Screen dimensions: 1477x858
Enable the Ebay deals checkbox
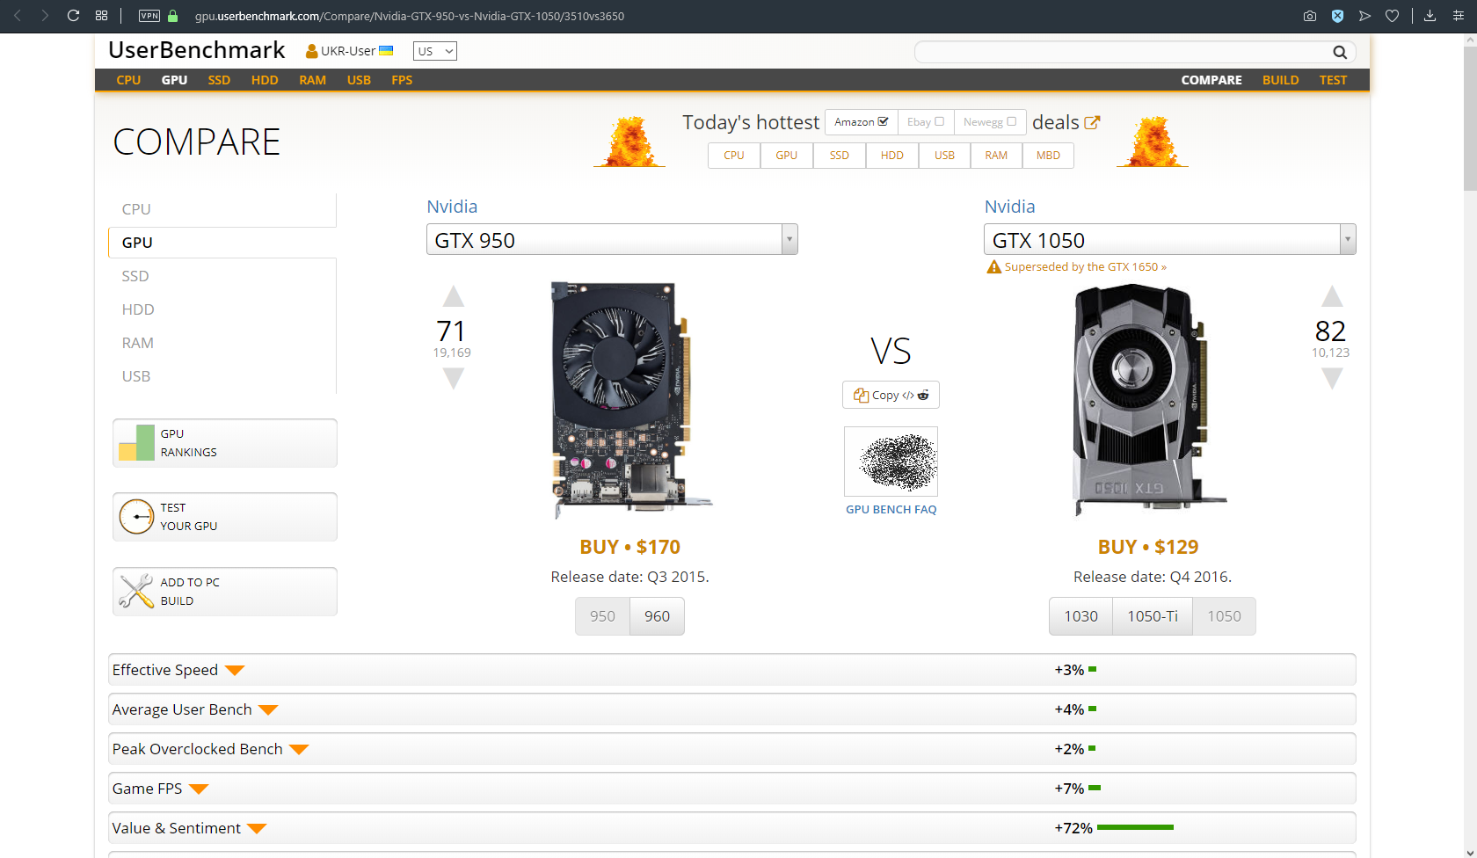pyautogui.click(x=939, y=121)
